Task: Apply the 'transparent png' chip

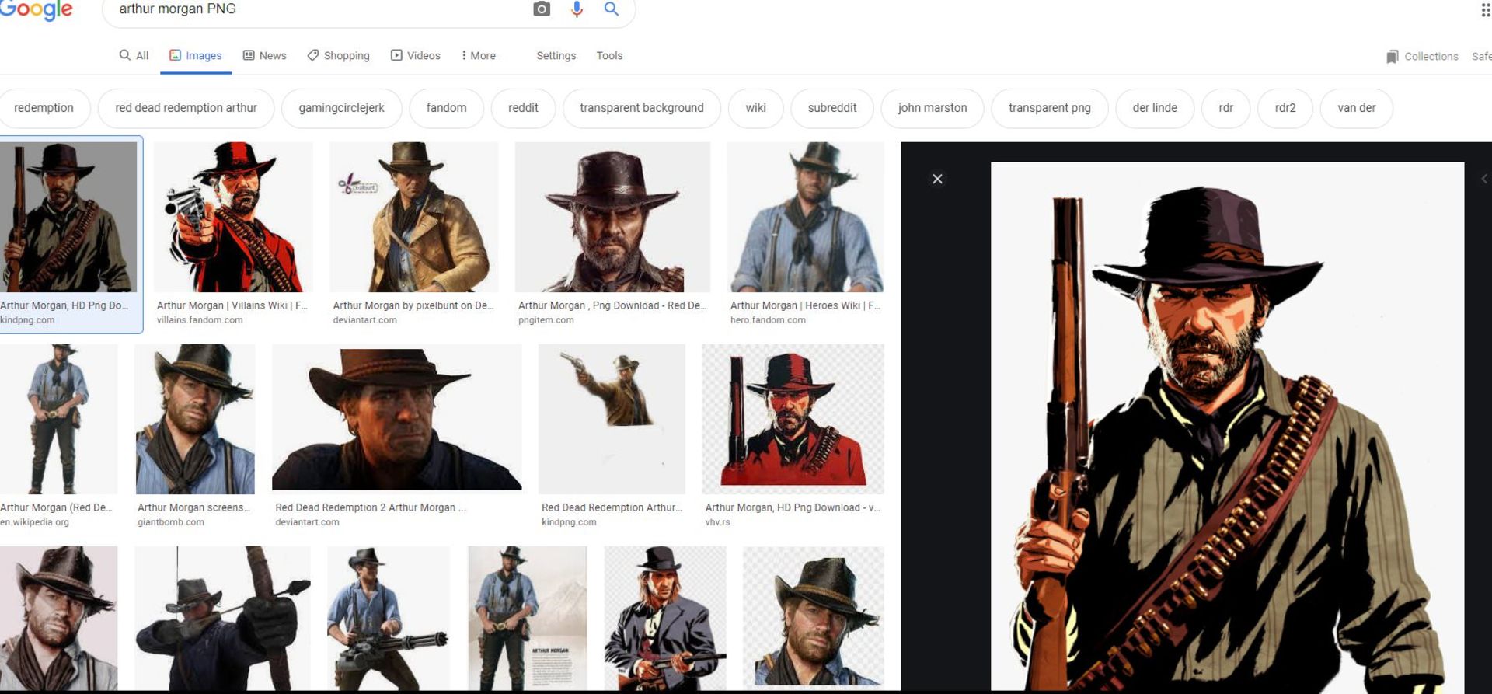Action: [1049, 108]
